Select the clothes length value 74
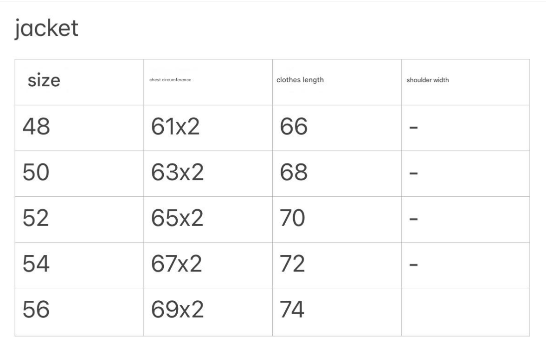Image resolution: width=546 pixels, height=343 pixels. coord(293,310)
